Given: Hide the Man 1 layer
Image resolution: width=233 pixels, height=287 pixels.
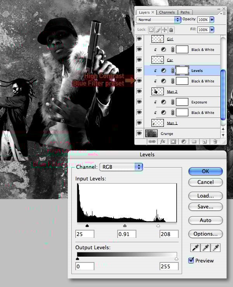Looking at the screenshot, I should 139,123.
